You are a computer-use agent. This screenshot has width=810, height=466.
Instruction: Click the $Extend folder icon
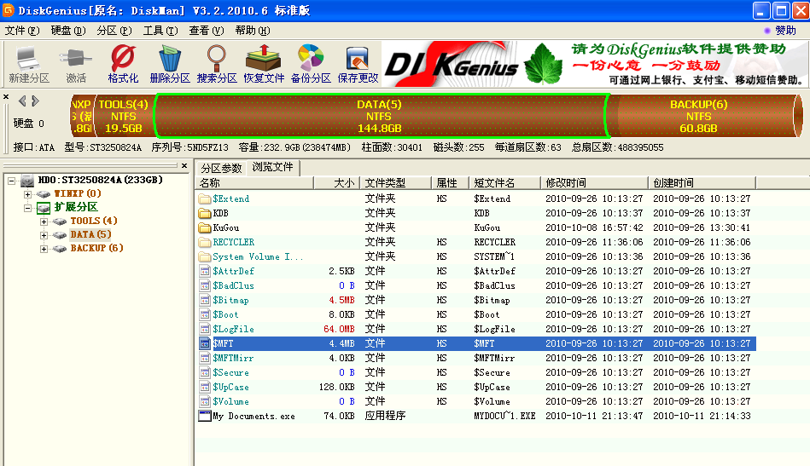pos(205,199)
